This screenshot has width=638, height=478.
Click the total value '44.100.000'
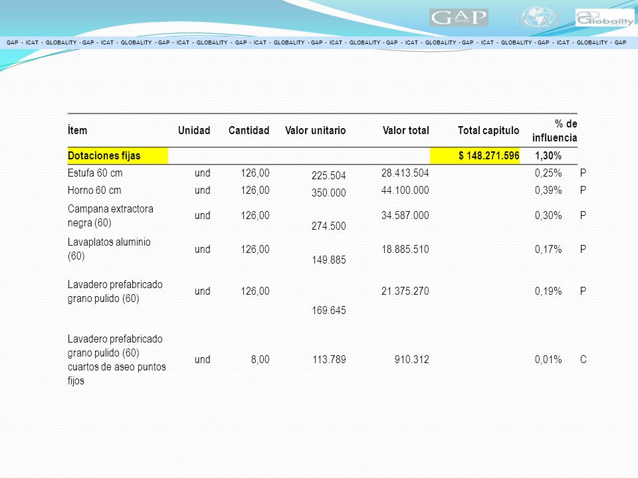pyautogui.click(x=405, y=191)
